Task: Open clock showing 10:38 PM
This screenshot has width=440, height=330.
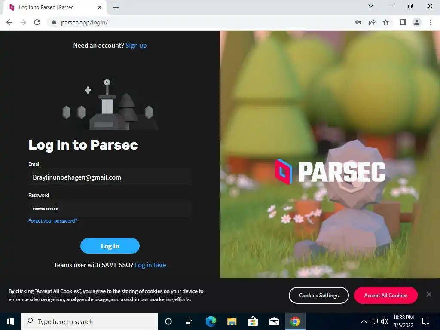Action: 403,321
